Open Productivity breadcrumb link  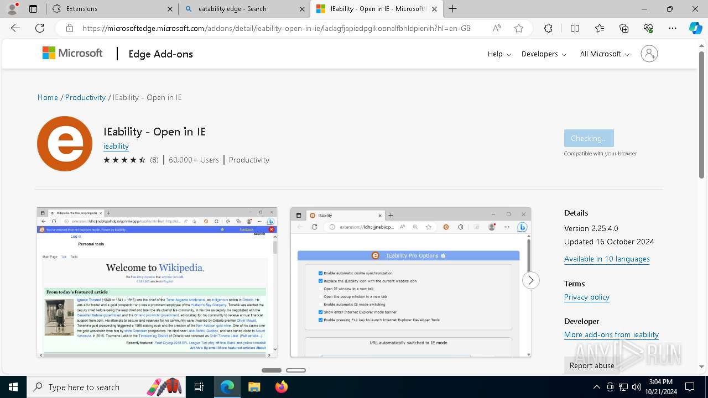point(85,97)
